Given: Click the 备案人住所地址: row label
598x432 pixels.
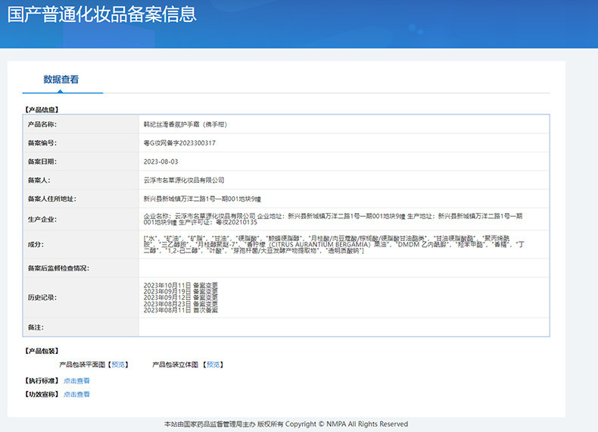Looking at the screenshot, I should pyautogui.click(x=52, y=199).
